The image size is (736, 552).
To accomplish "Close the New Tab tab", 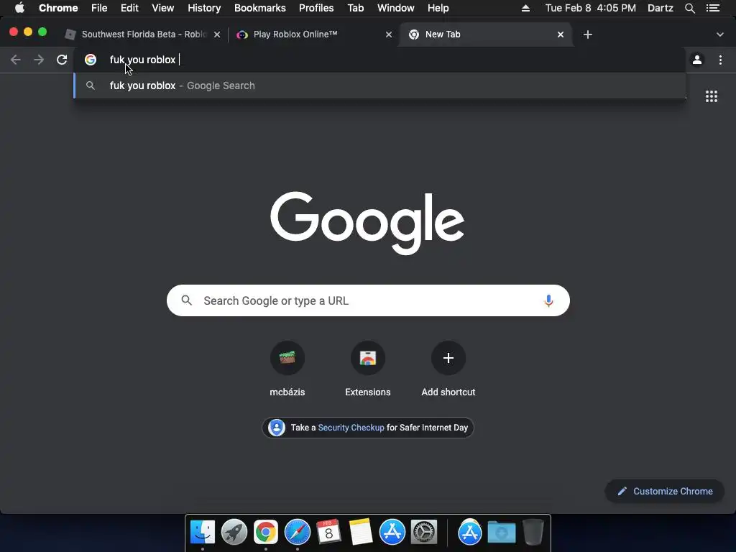I will point(561,34).
